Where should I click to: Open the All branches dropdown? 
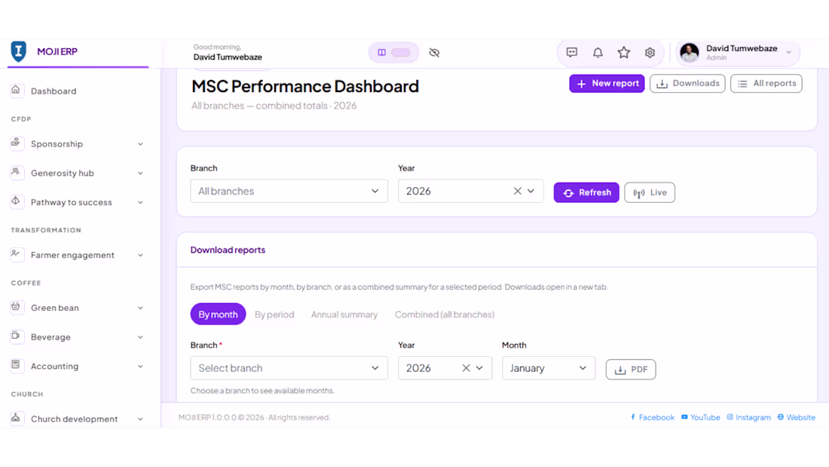point(289,191)
